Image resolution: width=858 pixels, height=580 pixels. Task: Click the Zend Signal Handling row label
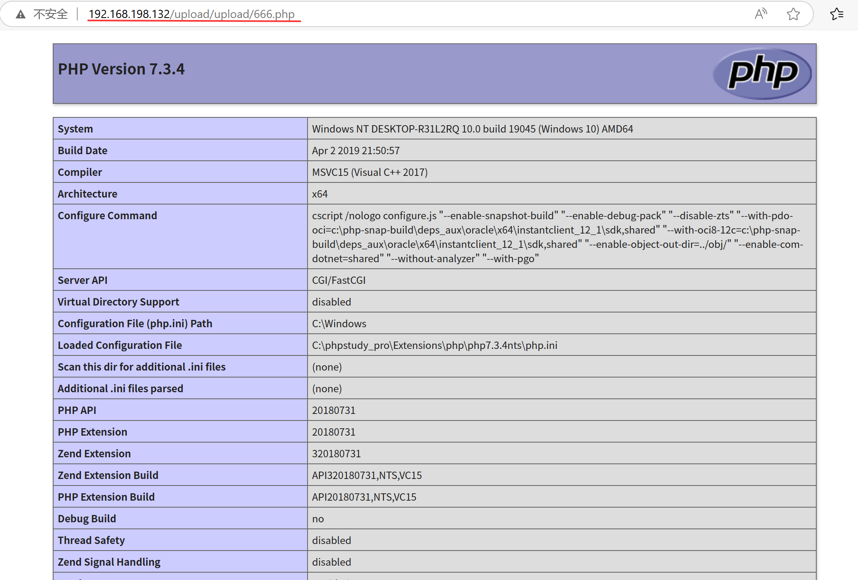coord(109,562)
